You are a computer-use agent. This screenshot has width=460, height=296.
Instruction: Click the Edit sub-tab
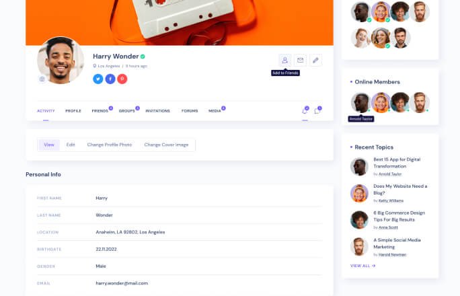click(71, 145)
